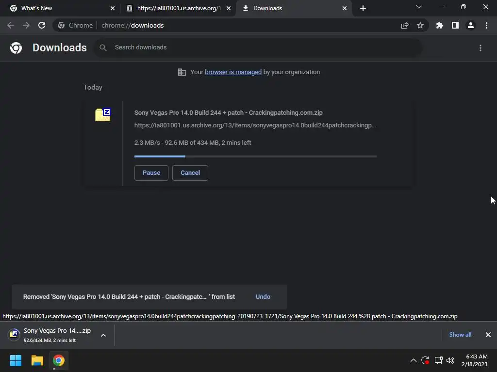Click the managed organization building icon
Image resolution: width=497 pixels, height=372 pixels.
[182, 72]
